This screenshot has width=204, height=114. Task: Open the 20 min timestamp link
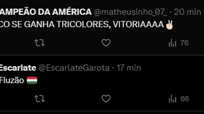[x=187, y=12]
